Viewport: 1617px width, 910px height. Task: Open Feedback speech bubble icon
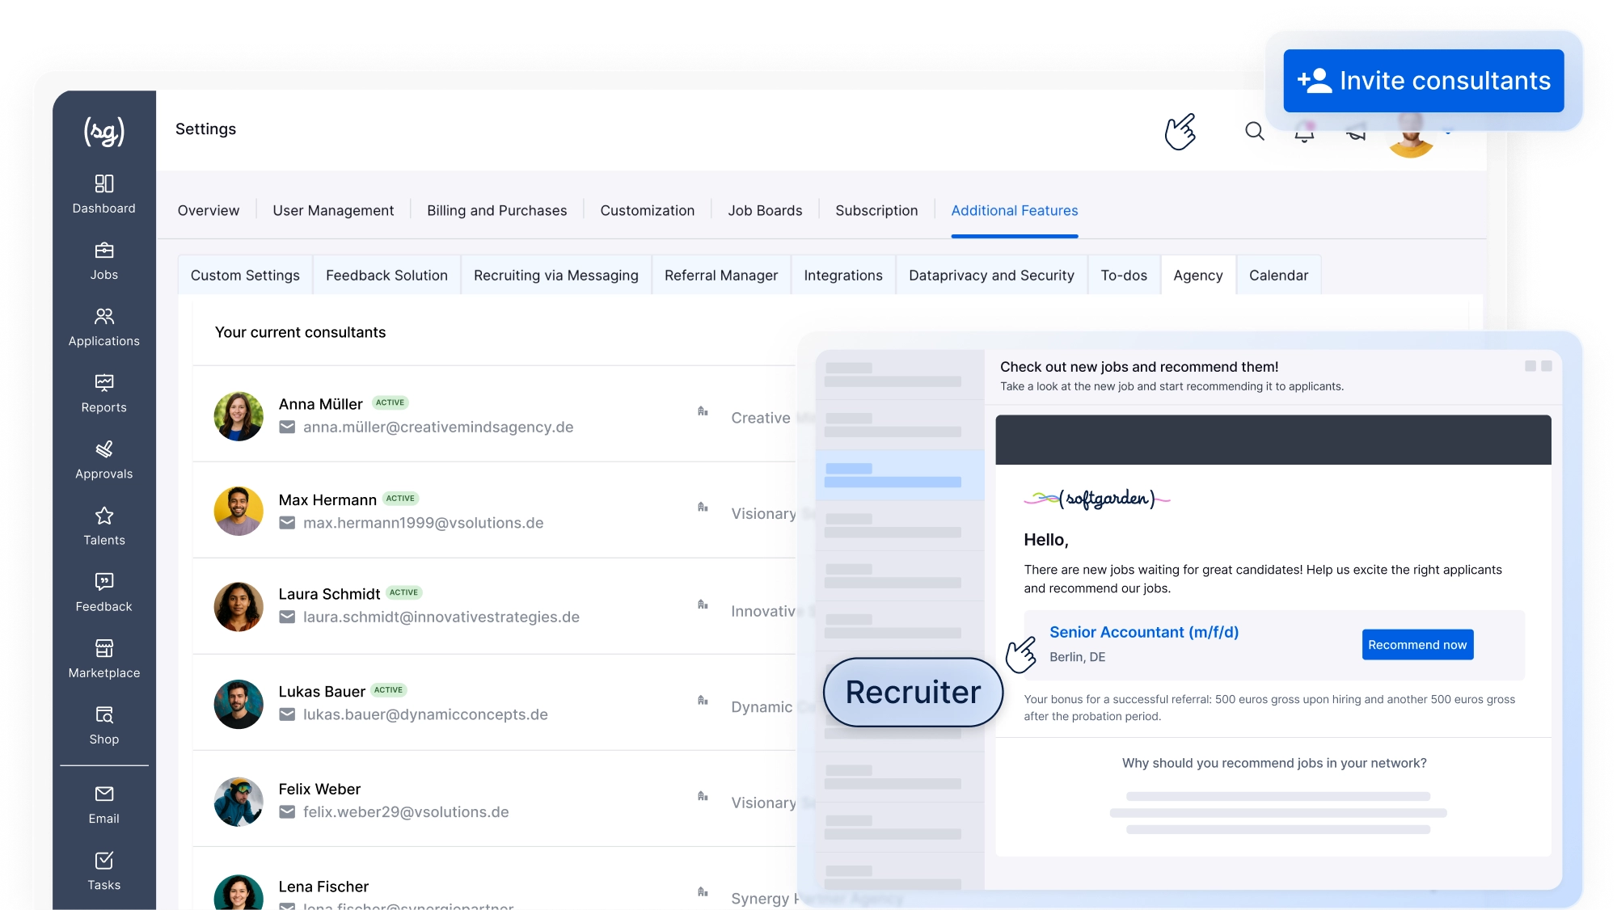[103, 582]
